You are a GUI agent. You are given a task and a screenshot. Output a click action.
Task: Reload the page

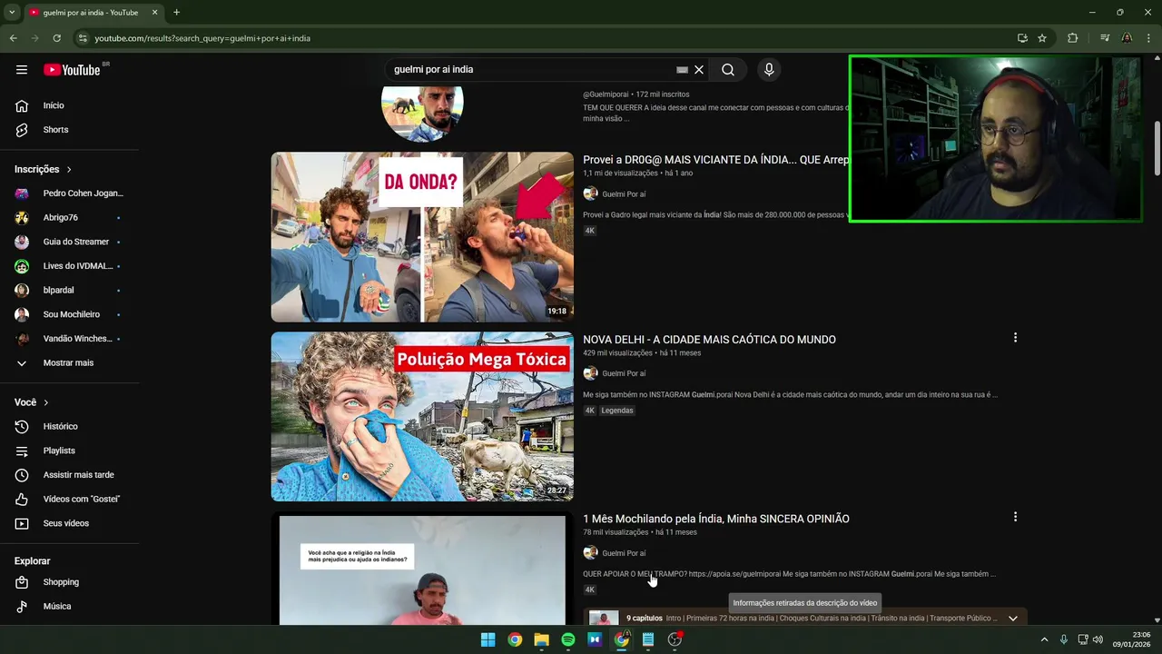(56, 38)
